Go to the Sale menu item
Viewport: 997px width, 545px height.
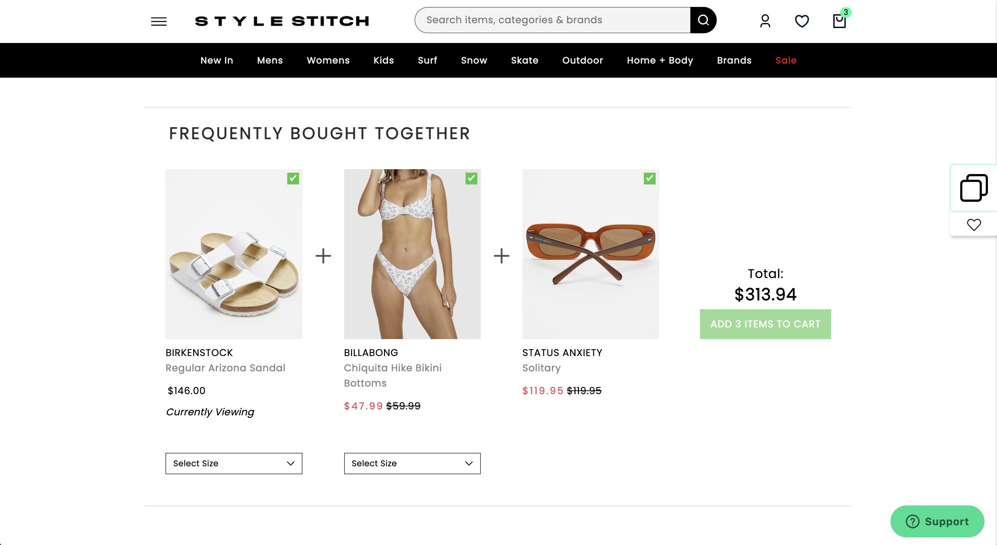coord(786,60)
